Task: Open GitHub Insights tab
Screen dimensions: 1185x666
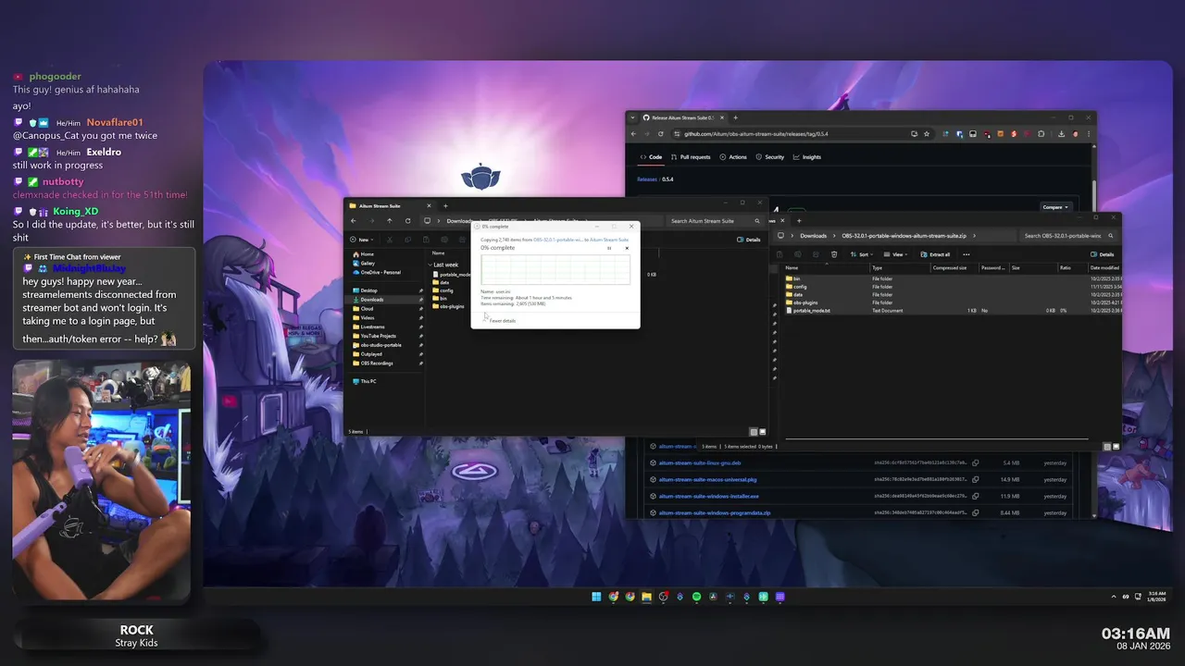Action: click(807, 157)
